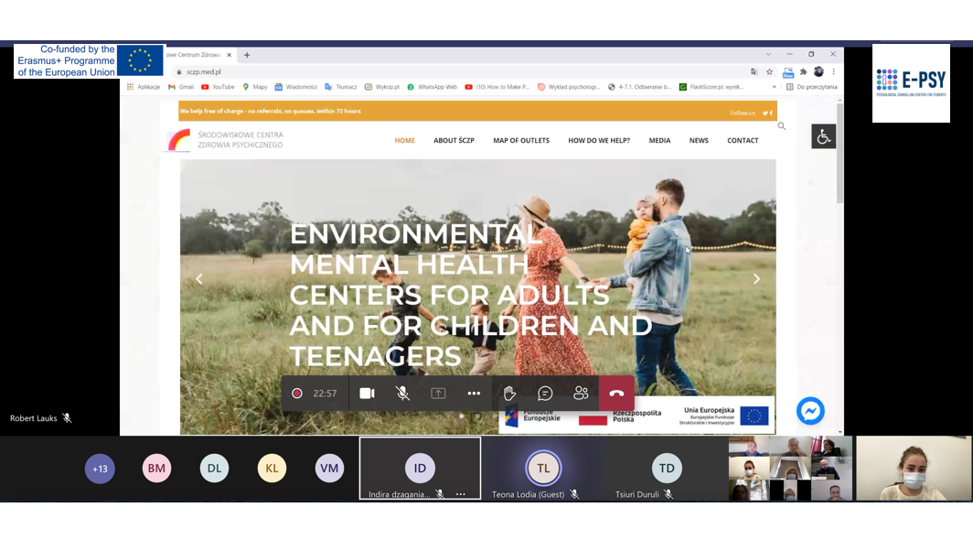Open the Facebook follow link
Screen dimensions: 973x540
coord(771,113)
